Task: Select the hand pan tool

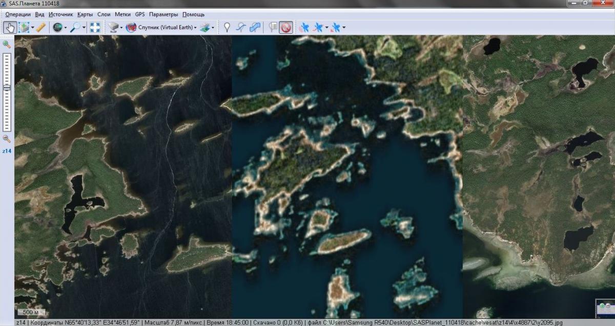Action: (9, 28)
